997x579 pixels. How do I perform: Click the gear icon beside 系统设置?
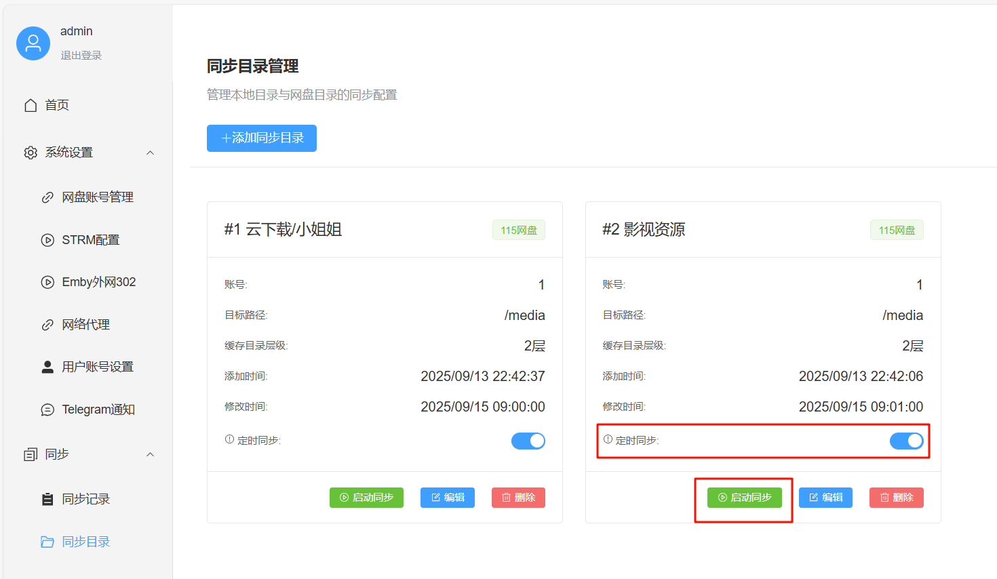click(30, 152)
